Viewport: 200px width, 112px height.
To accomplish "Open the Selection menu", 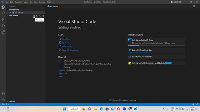I will click(x=18, y=2).
